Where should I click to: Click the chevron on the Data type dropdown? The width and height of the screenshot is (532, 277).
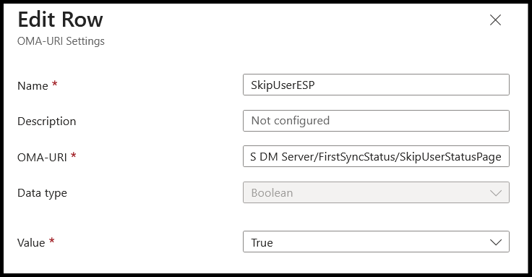pyautogui.click(x=496, y=193)
